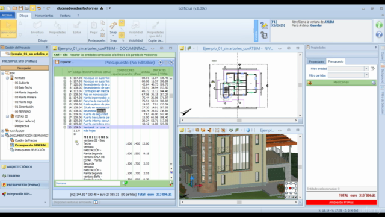Image resolution: width=385 pixels, height=217 pixels.
Task: Select Presupuesto GENERAL in project tree
Action: (x=31, y=145)
